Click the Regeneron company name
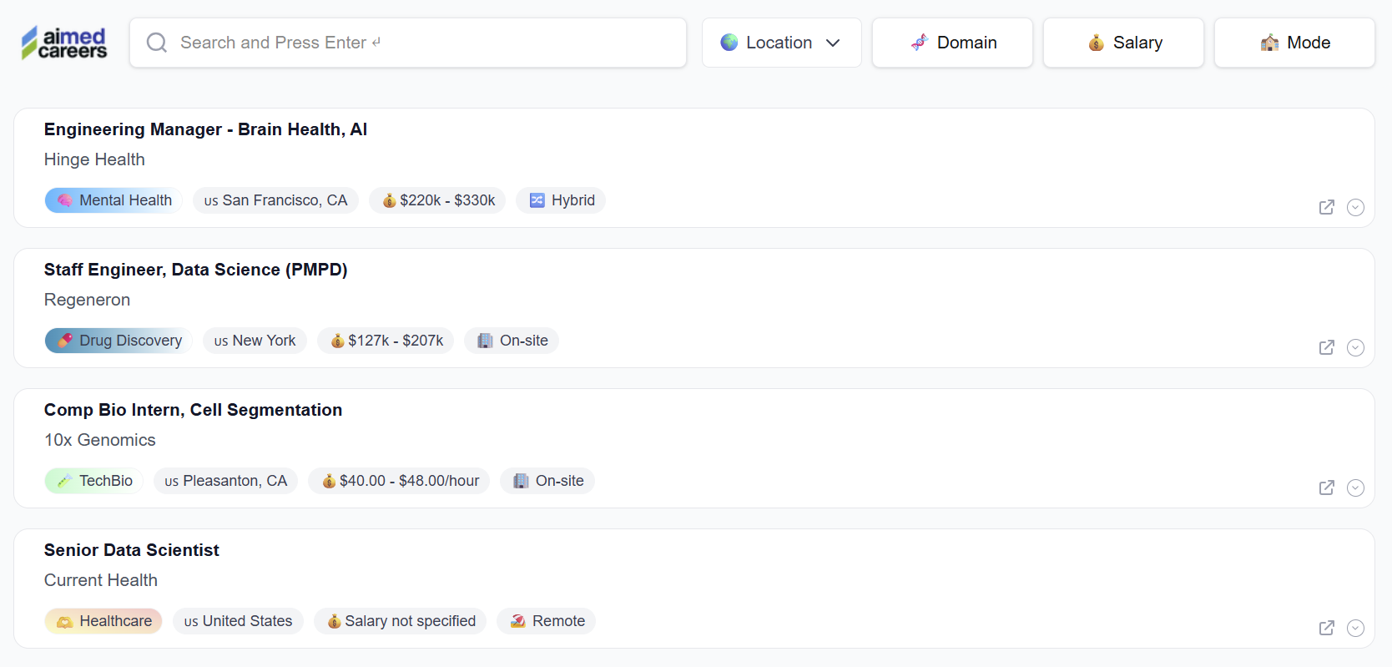The width and height of the screenshot is (1392, 667). [x=87, y=300]
